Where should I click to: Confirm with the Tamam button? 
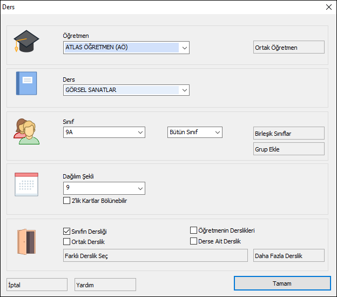pos(282,283)
